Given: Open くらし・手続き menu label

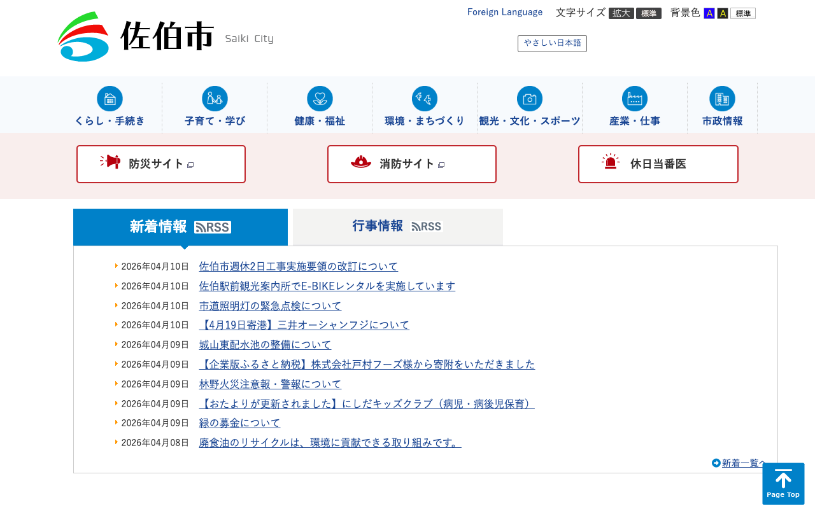Looking at the screenshot, I should [x=110, y=121].
